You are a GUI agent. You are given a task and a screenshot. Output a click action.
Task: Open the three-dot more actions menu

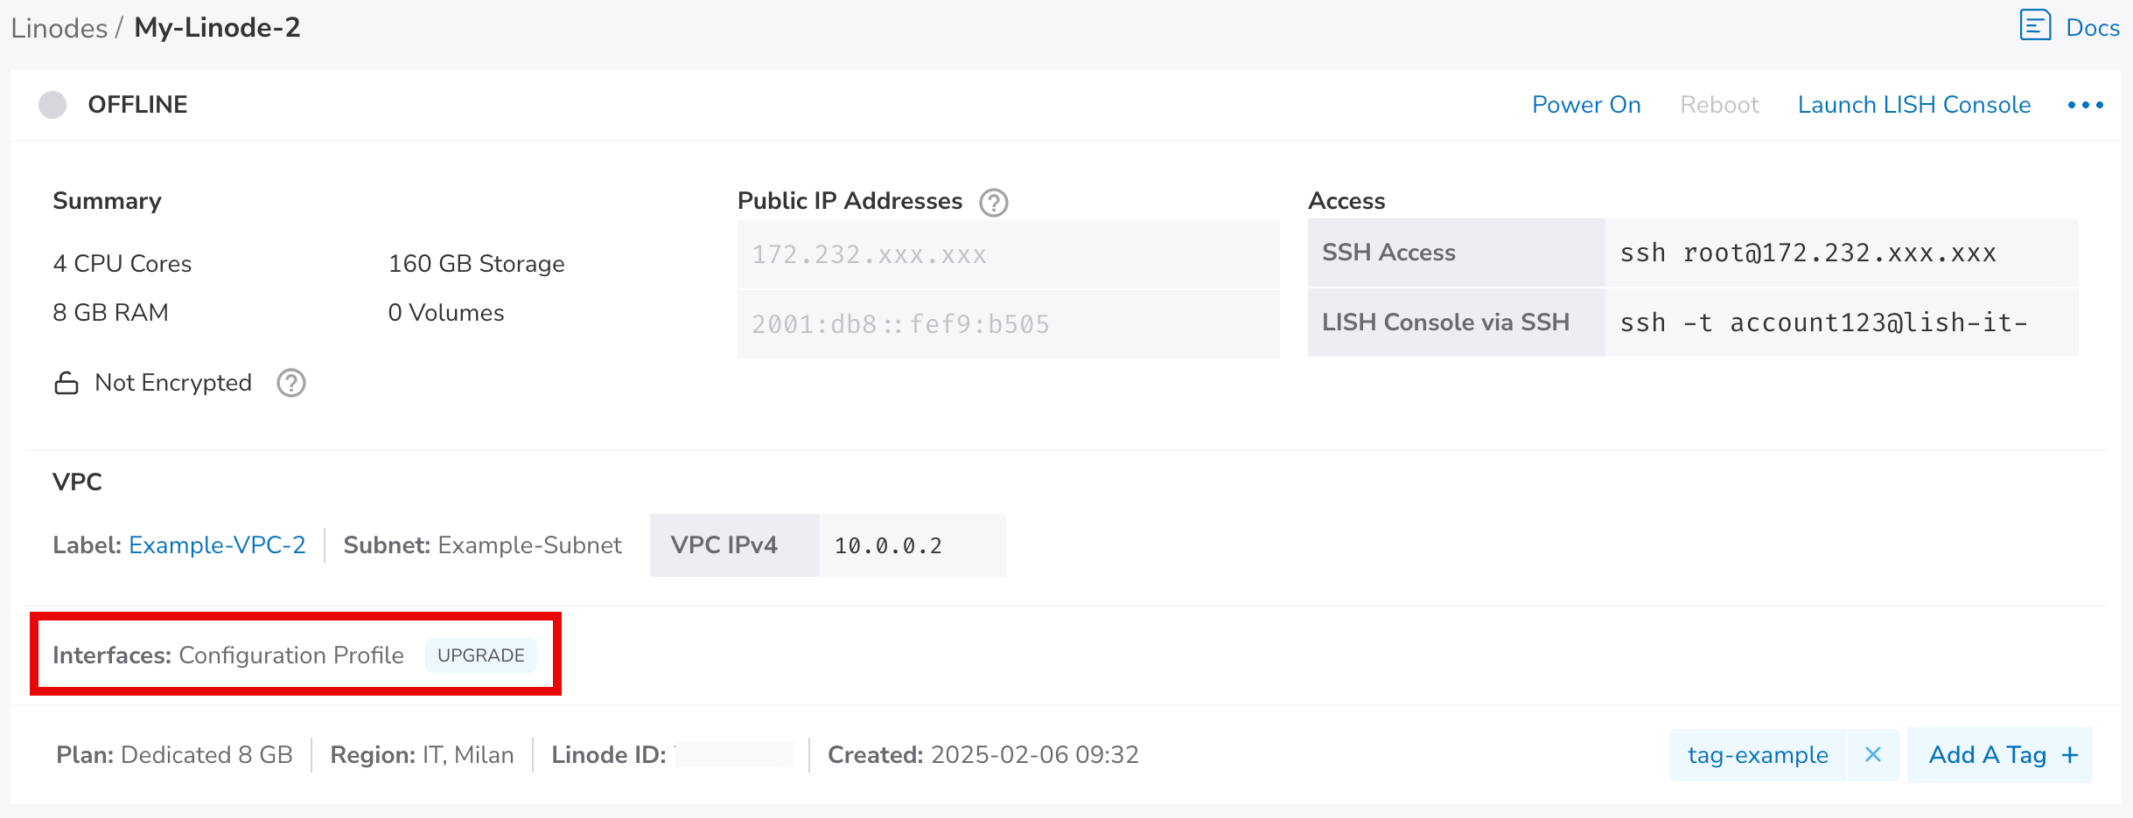[2085, 105]
